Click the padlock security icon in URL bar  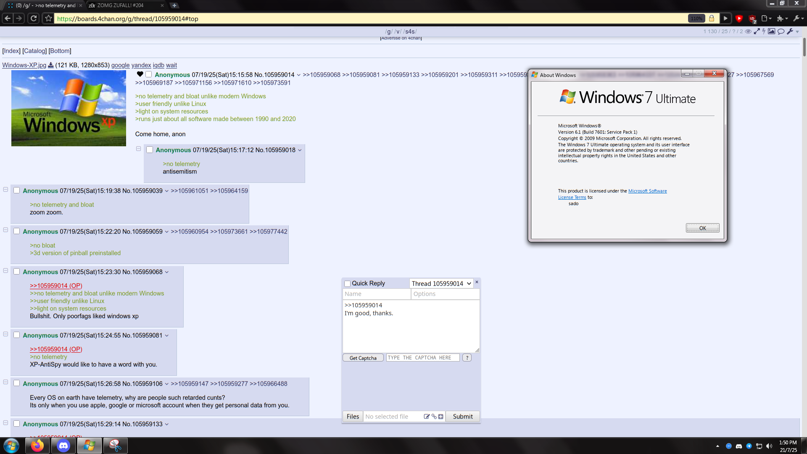coord(712,18)
